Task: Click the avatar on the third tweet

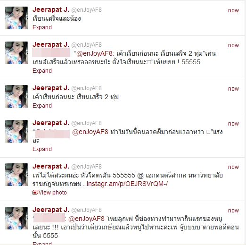Action: (x=16, y=96)
